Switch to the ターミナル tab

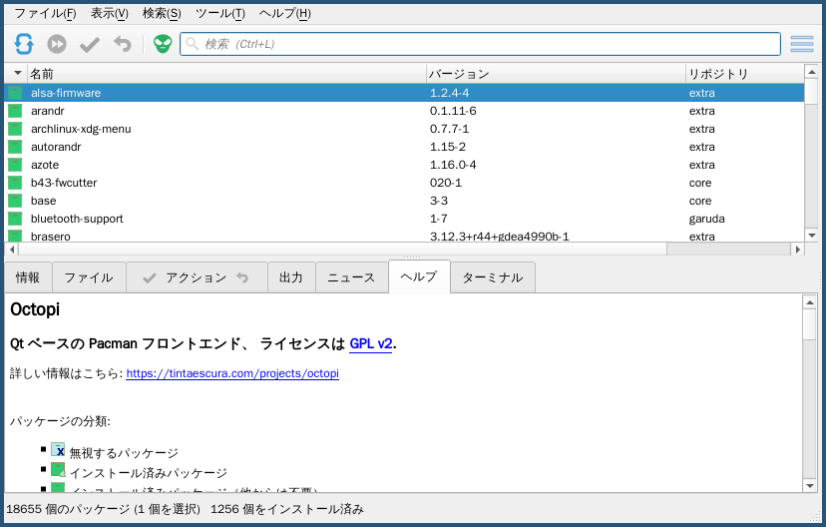pyautogui.click(x=493, y=277)
